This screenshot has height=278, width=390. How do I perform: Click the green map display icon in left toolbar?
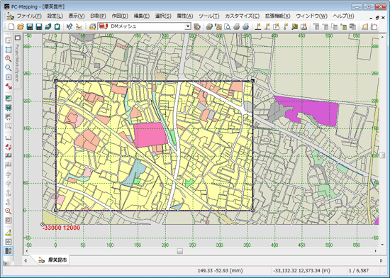coord(9,98)
